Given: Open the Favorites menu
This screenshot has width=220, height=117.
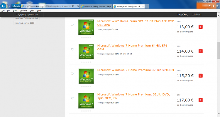Looking at the screenshot, I should click(x=23, y=11).
